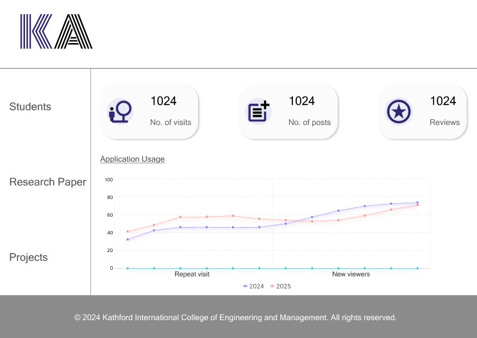The height and width of the screenshot is (338, 477).
Task: Click the Repeat visit axis label
Action: click(x=192, y=274)
